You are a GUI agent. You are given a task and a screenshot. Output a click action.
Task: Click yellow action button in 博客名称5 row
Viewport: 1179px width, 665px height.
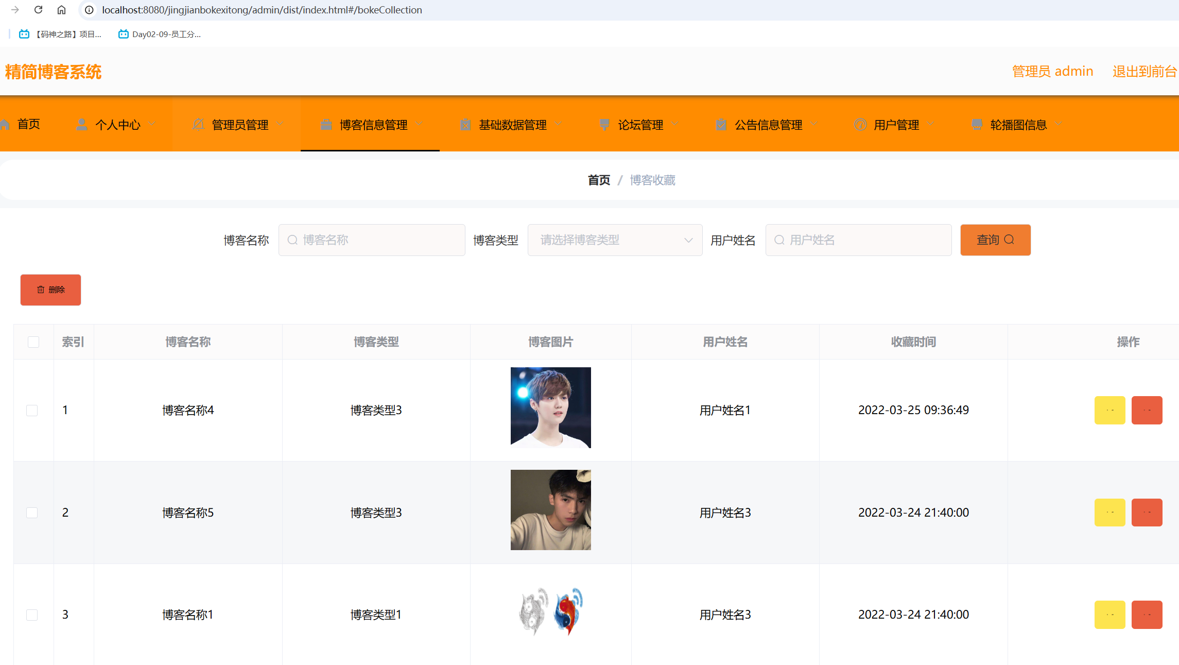coord(1110,513)
